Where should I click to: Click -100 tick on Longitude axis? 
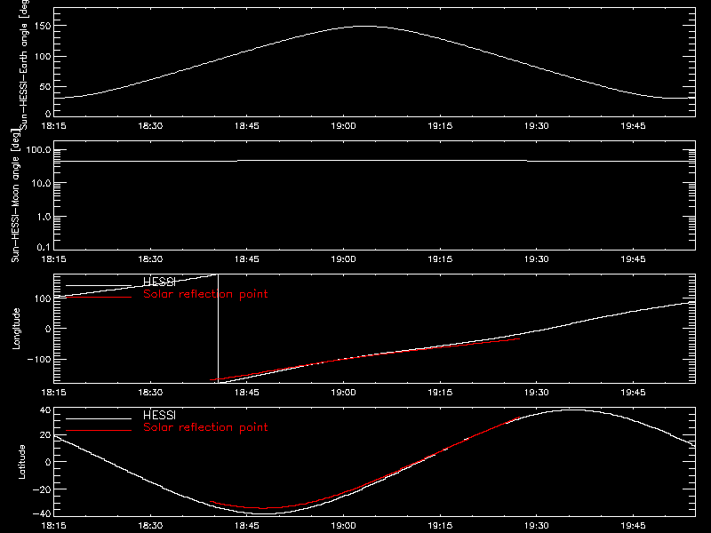[x=39, y=359]
